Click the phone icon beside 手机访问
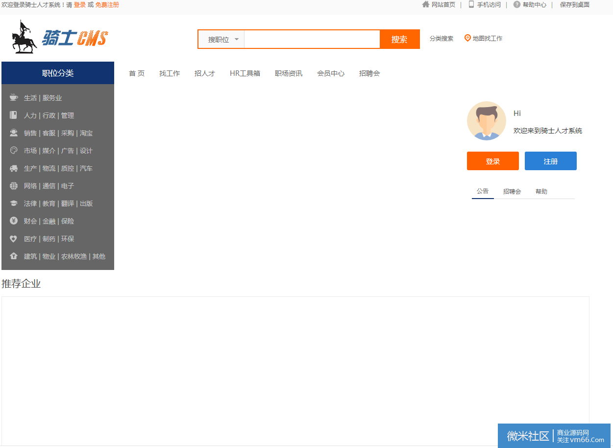Image resolution: width=613 pixels, height=448 pixels. 471,4
